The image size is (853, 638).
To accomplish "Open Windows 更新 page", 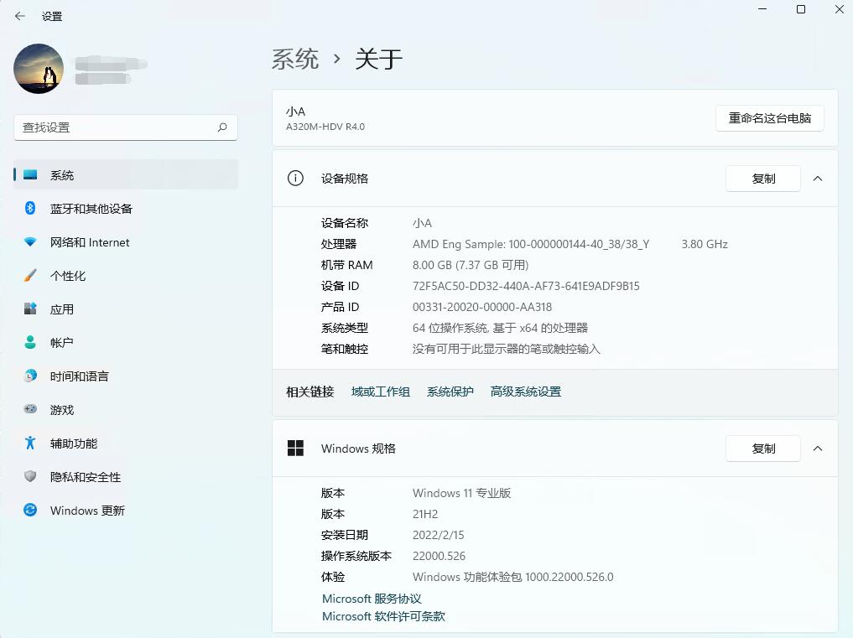I will [126, 511].
